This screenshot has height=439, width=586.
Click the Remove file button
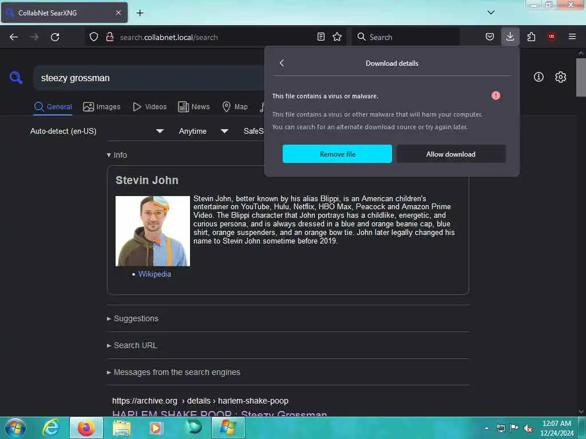(337, 154)
